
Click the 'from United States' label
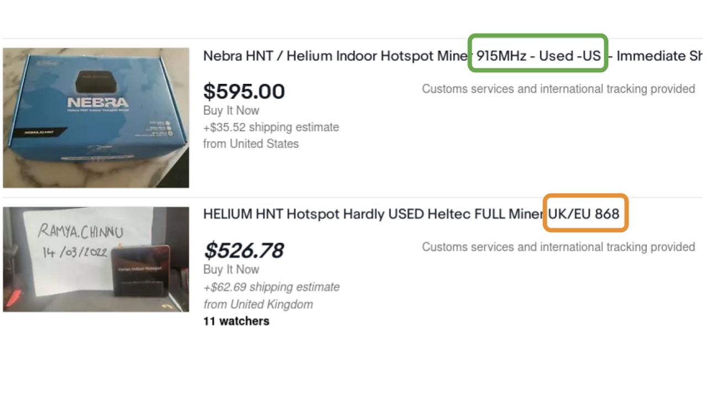click(x=251, y=144)
